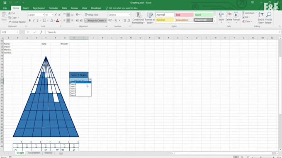Toggle Bottom Align
The height and width of the screenshot is (158, 282).
point(72,15)
